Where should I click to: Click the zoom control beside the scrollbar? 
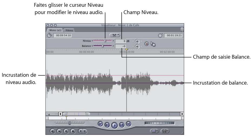click(x=52, y=114)
